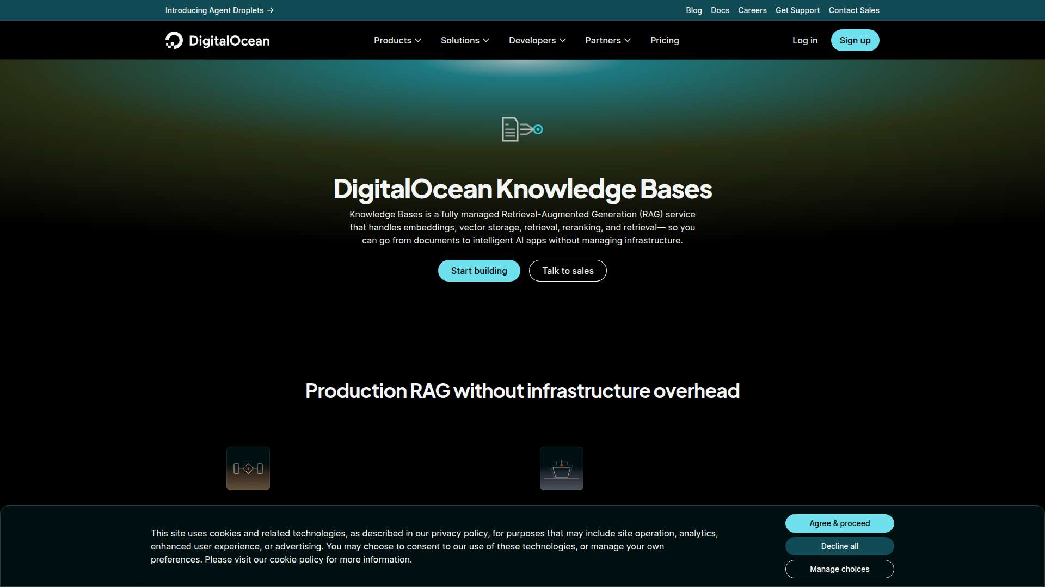Image resolution: width=1045 pixels, height=587 pixels.
Task: Open Manage choices for cookies
Action: pos(839,569)
